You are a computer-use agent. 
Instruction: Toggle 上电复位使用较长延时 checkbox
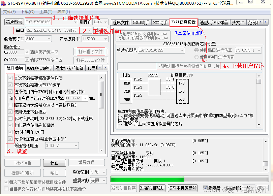tap(10, 125)
